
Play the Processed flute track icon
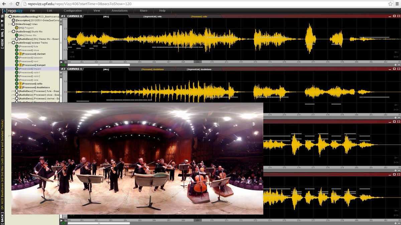[17, 46]
